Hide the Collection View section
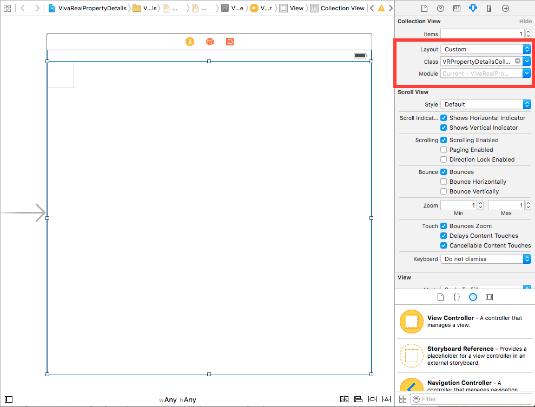 pyautogui.click(x=525, y=21)
